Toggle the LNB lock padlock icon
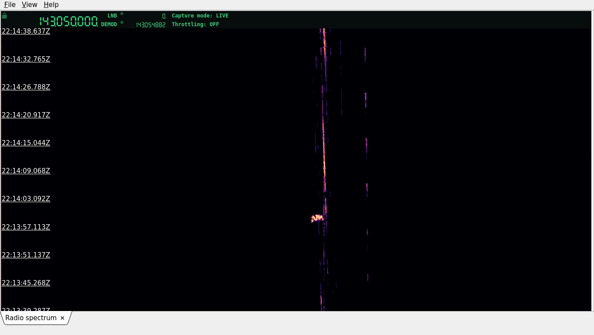 [x=122, y=14]
